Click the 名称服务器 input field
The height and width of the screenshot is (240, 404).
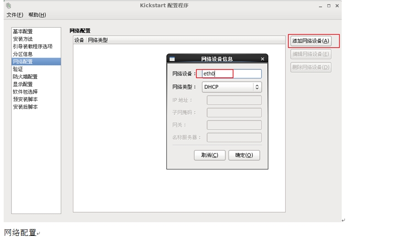(234, 138)
